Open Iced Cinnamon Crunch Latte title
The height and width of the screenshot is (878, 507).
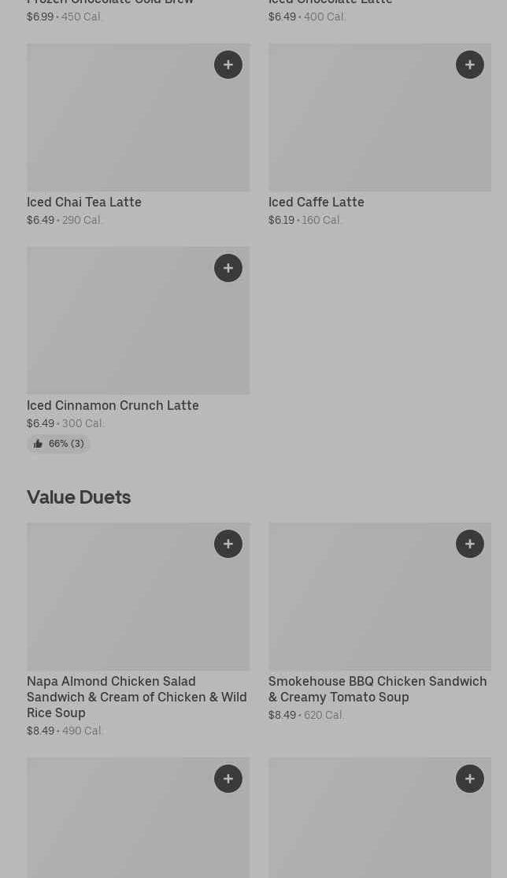click(x=113, y=405)
